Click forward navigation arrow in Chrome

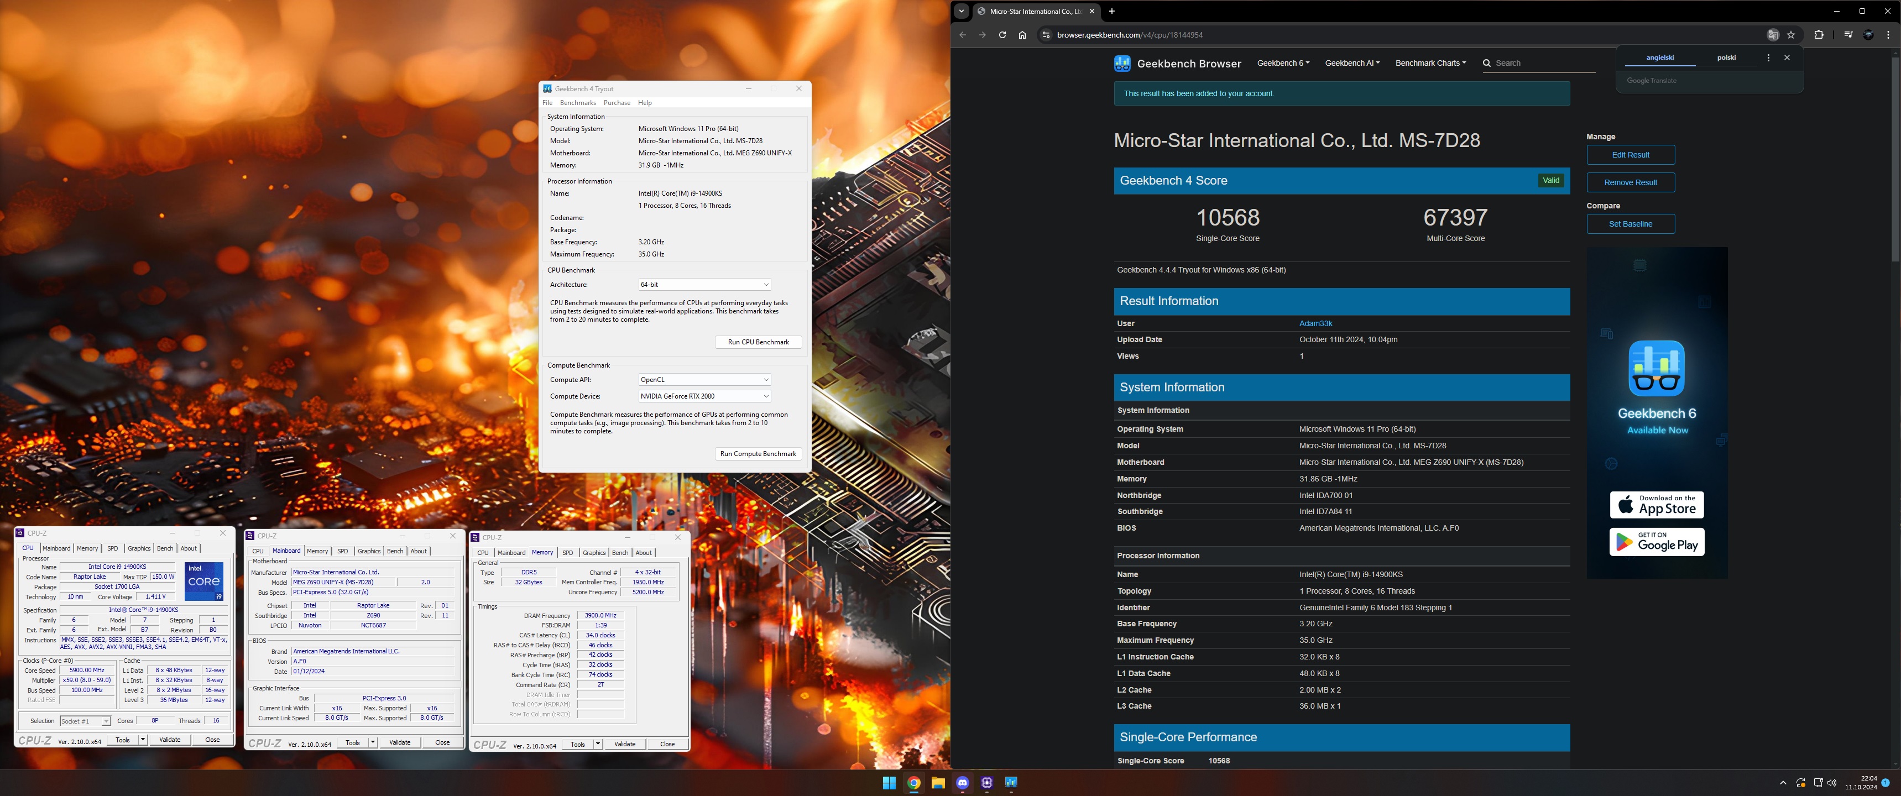tap(982, 35)
